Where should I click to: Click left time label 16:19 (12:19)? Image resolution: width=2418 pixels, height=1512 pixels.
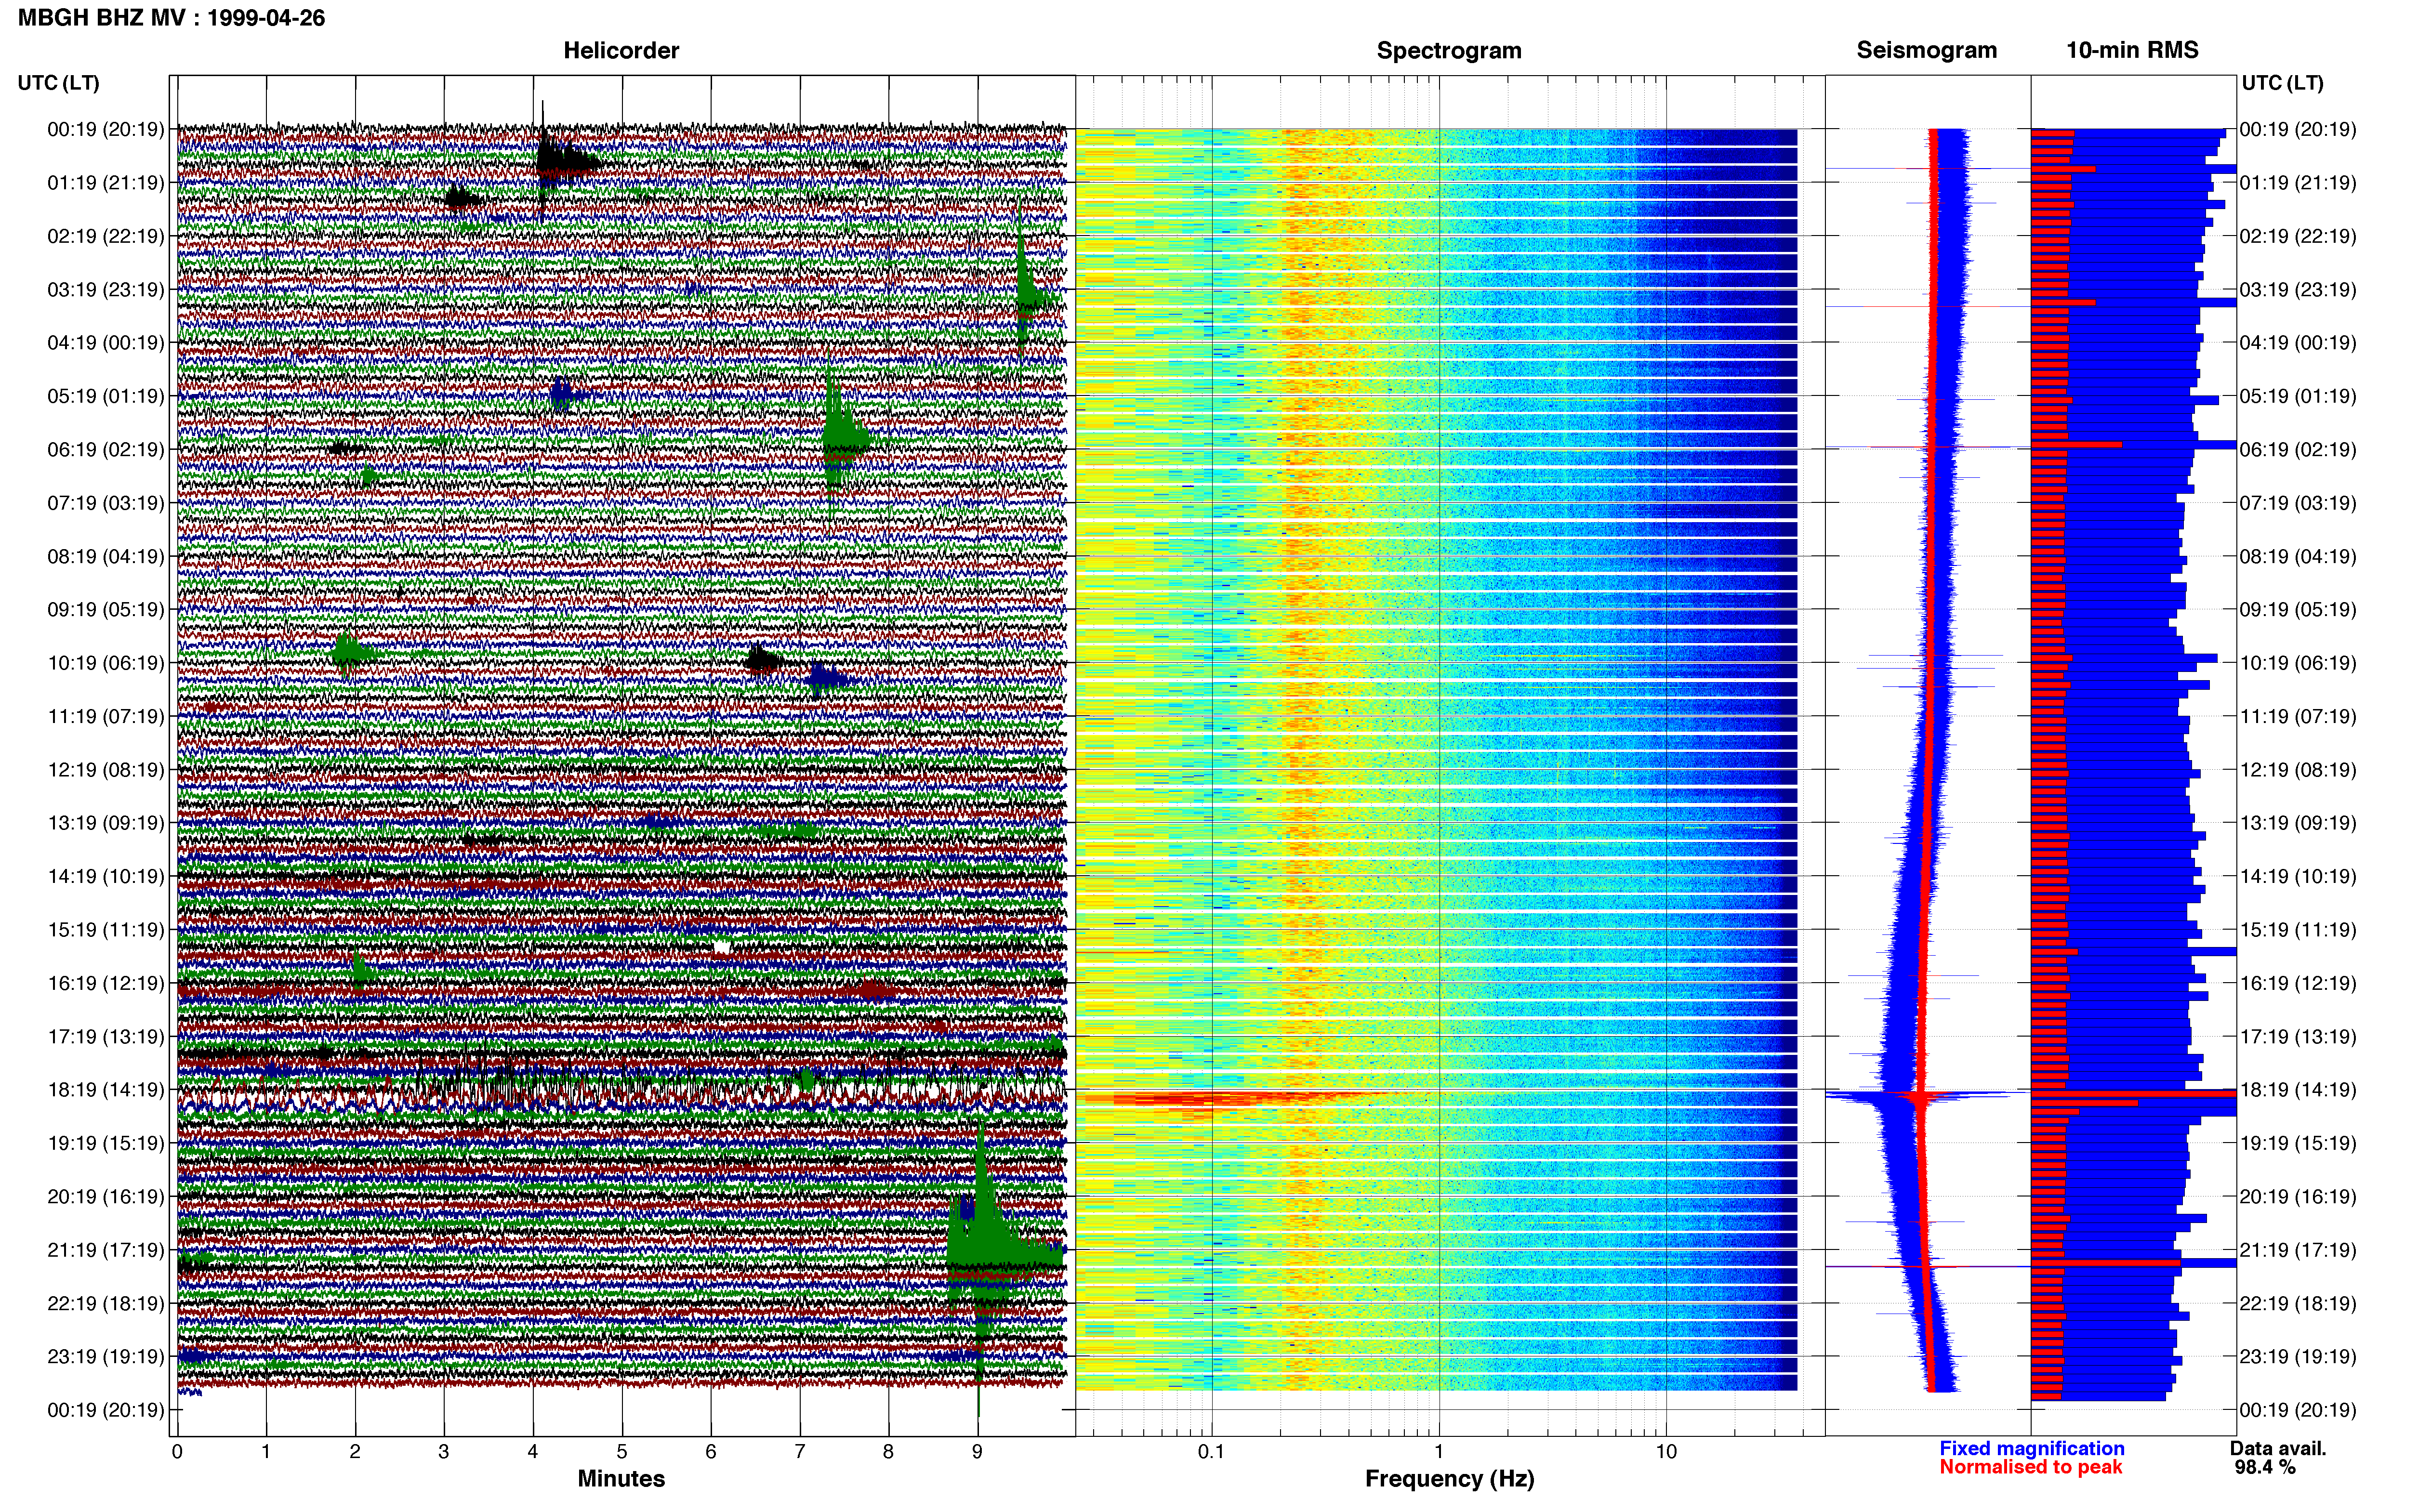pos(105,983)
